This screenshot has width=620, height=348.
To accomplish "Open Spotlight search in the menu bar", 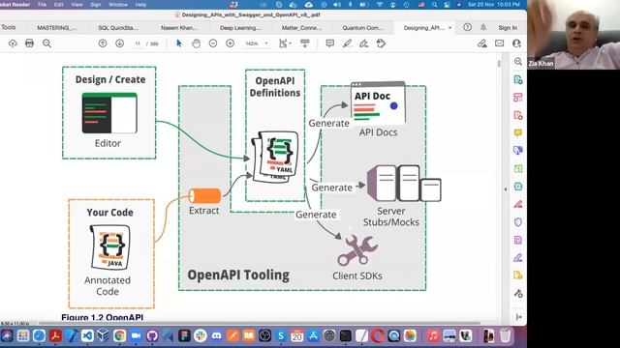I will [434, 5].
